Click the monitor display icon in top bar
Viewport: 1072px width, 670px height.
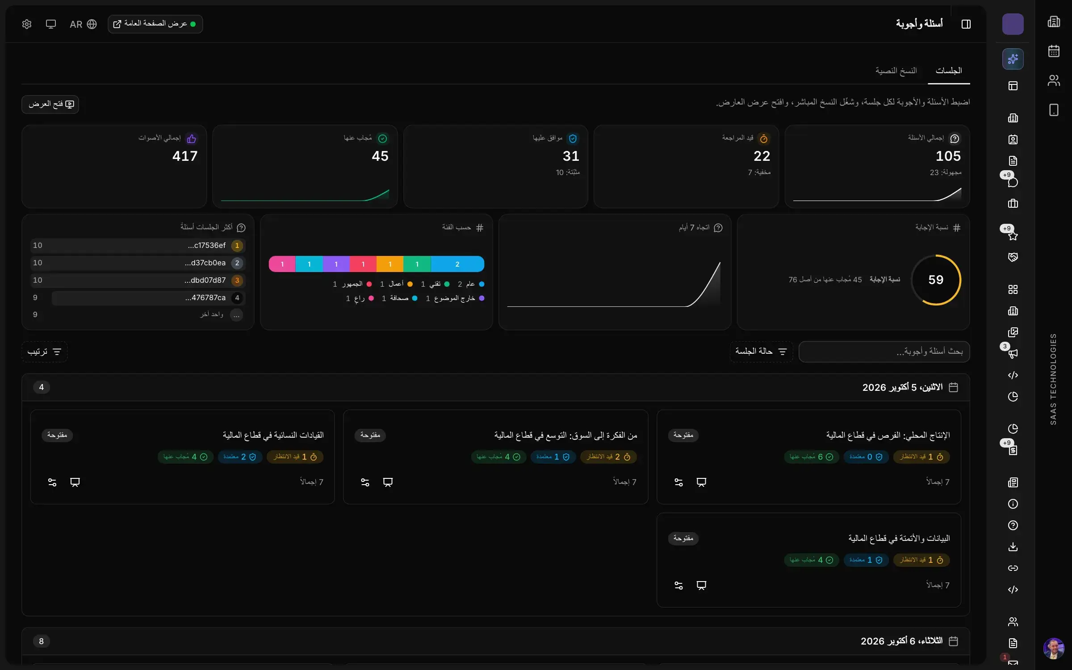(x=51, y=24)
